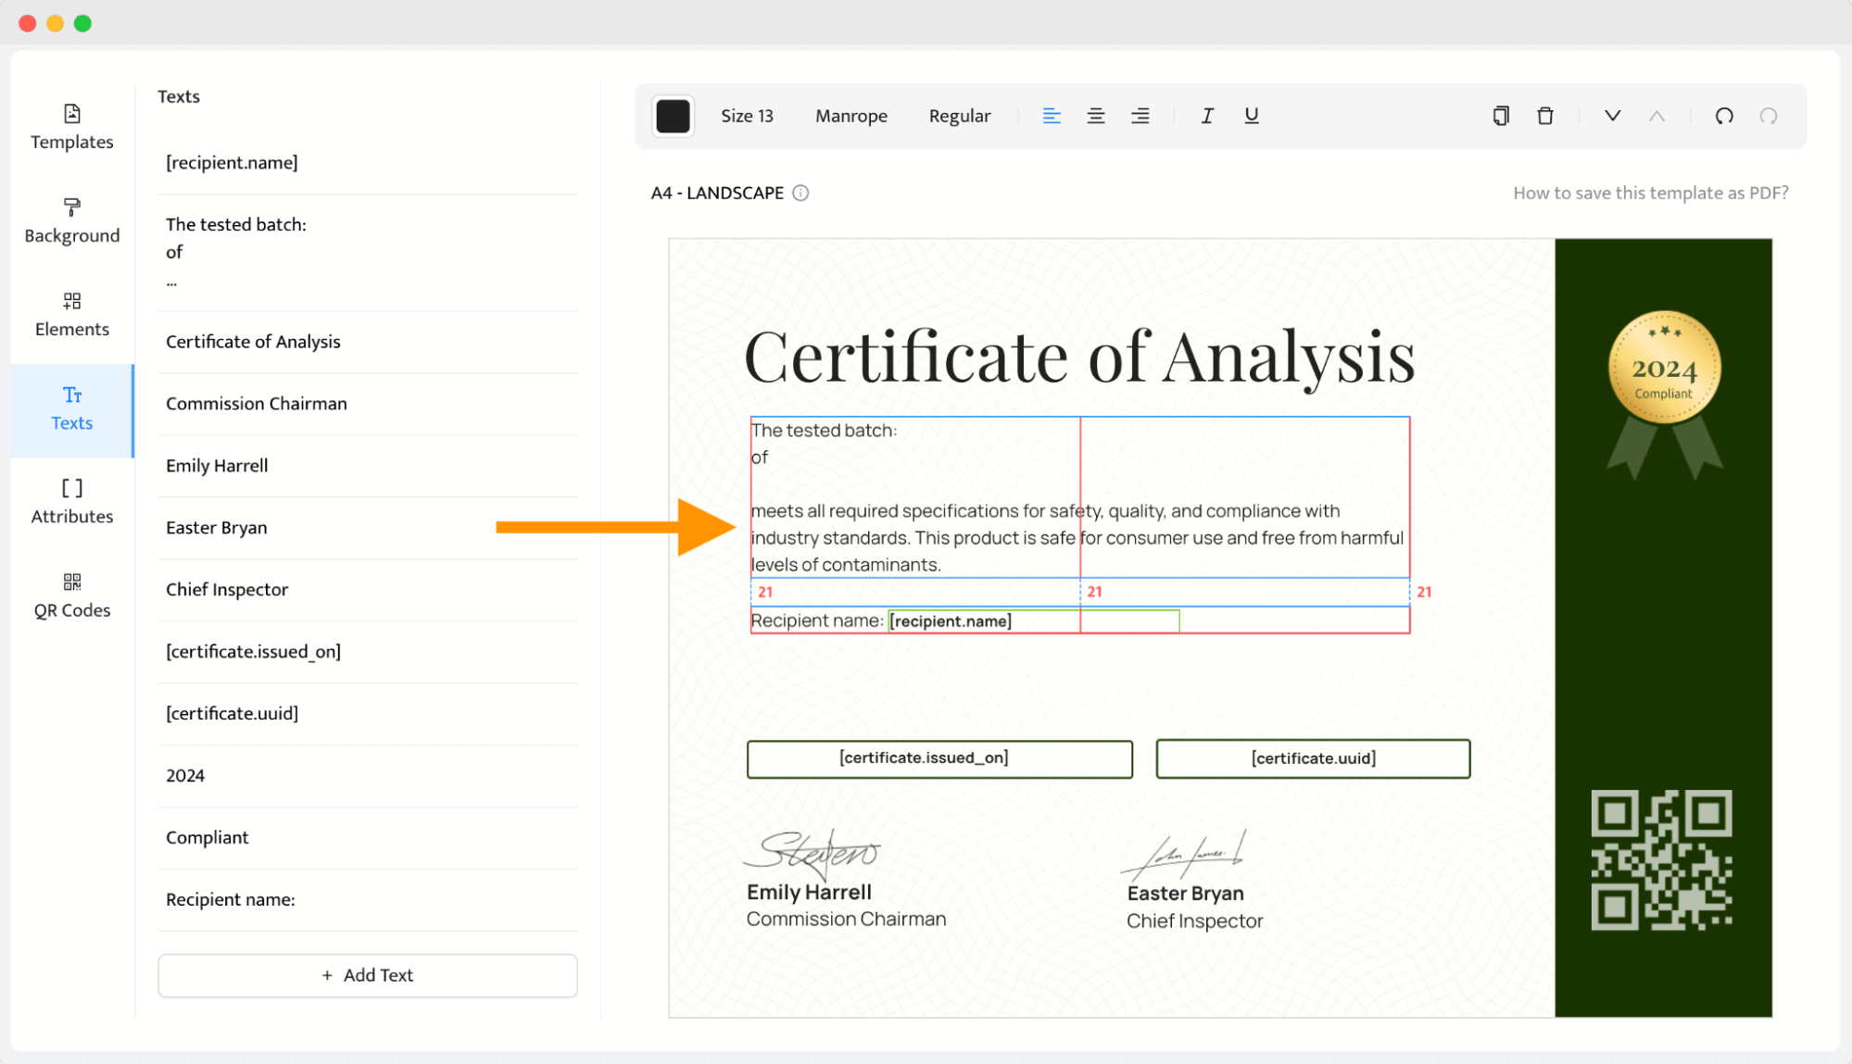This screenshot has width=1852, height=1064.
Task: Bring element forward with up chevron
Action: coord(1657,116)
